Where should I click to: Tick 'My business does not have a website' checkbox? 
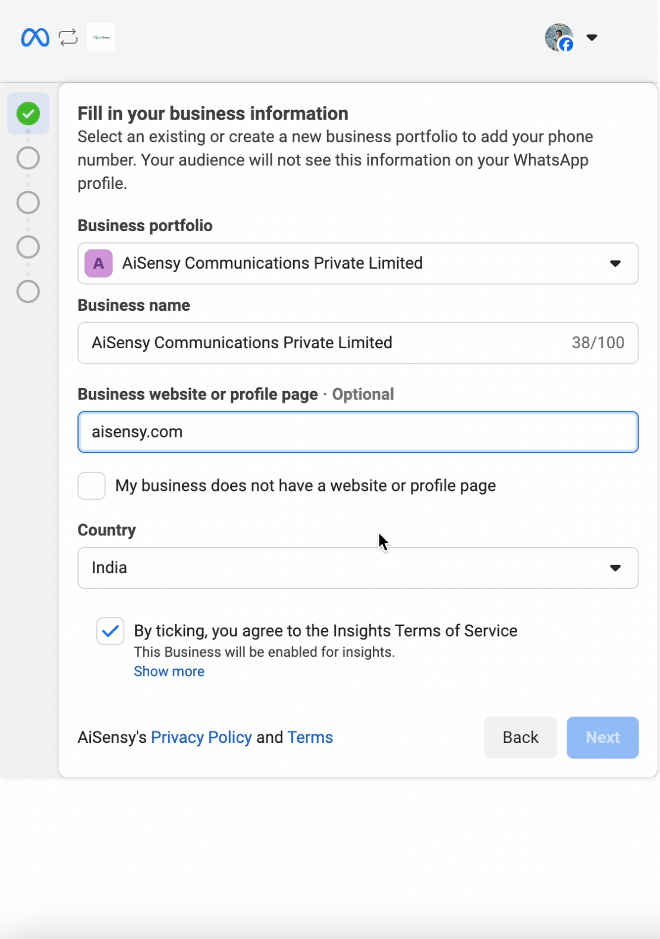tap(92, 486)
